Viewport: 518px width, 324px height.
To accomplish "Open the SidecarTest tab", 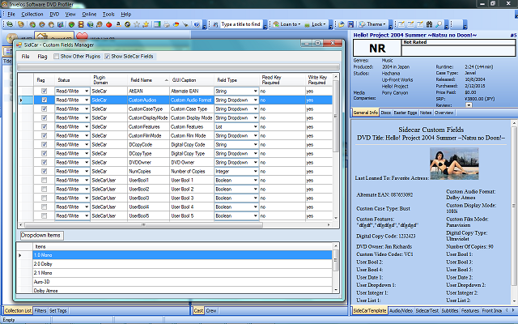I will coord(427,311).
